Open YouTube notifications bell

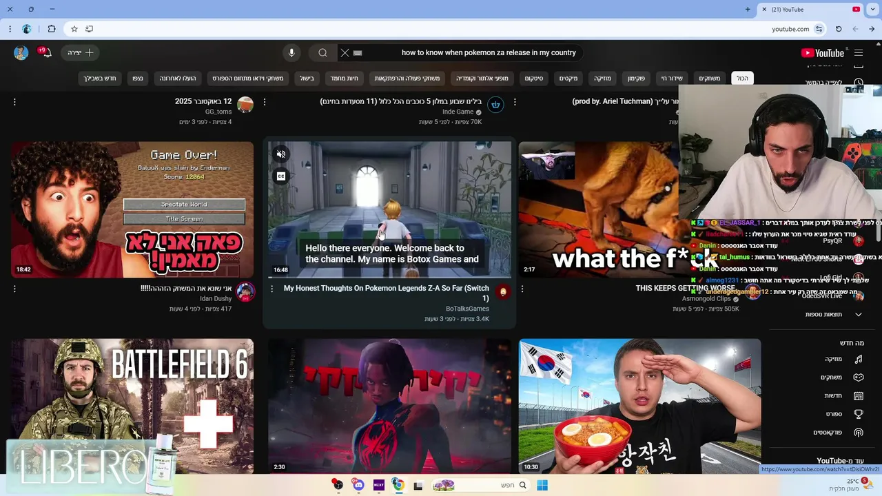coord(46,53)
